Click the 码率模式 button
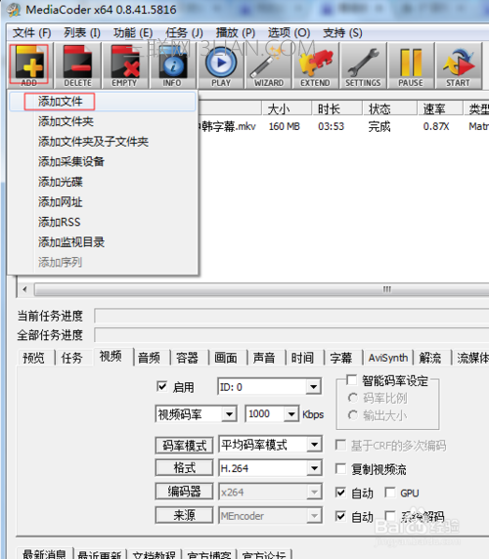The image size is (489, 559). [x=184, y=445]
